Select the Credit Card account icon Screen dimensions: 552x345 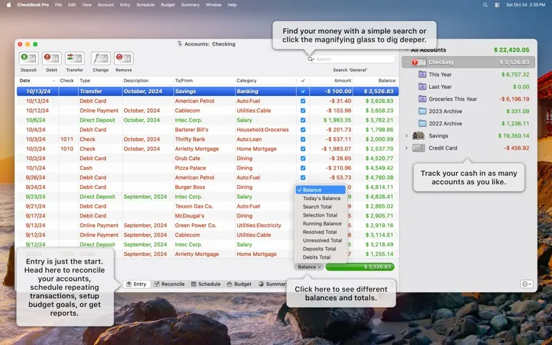[418, 148]
